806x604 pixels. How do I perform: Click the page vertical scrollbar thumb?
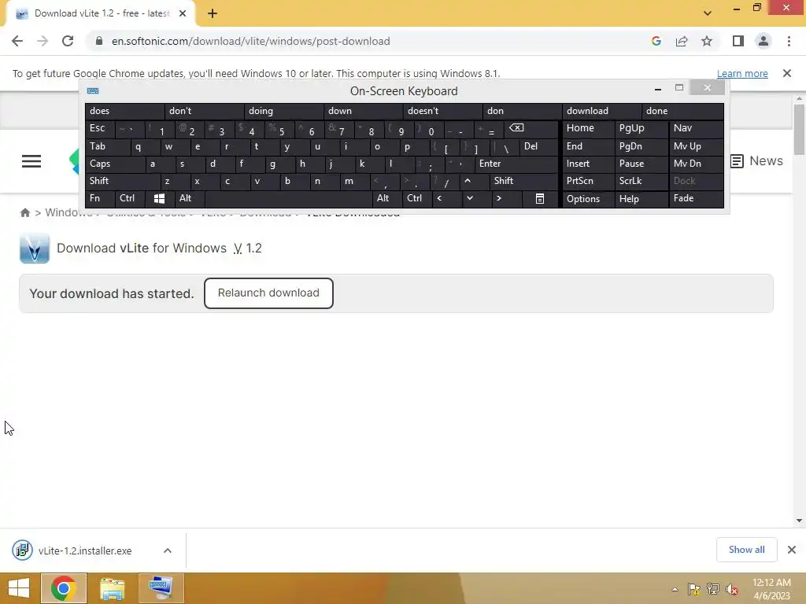click(799, 130)
